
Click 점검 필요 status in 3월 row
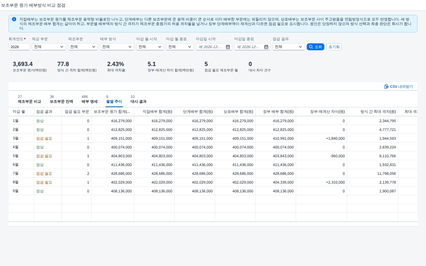pos(44,138)
